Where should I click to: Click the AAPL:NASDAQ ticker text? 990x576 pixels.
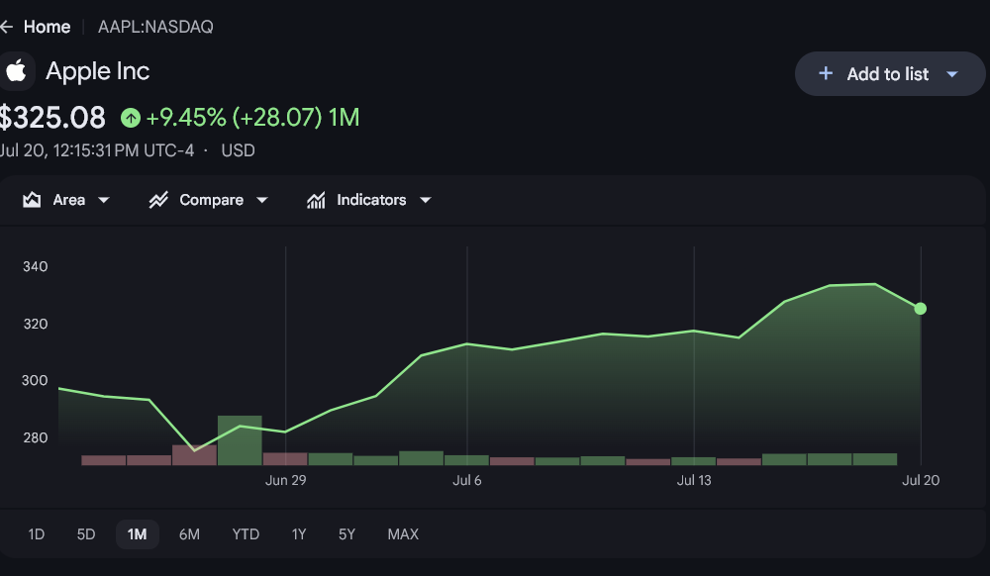(155, 27)
